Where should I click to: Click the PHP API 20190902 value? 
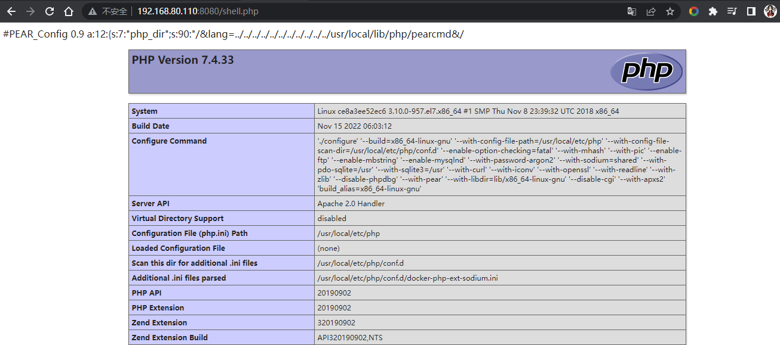pyautogui.click(x=334, y=293)
